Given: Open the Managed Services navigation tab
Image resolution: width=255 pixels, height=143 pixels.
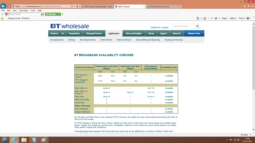Looking at the screenshot, I should [94, 33].
